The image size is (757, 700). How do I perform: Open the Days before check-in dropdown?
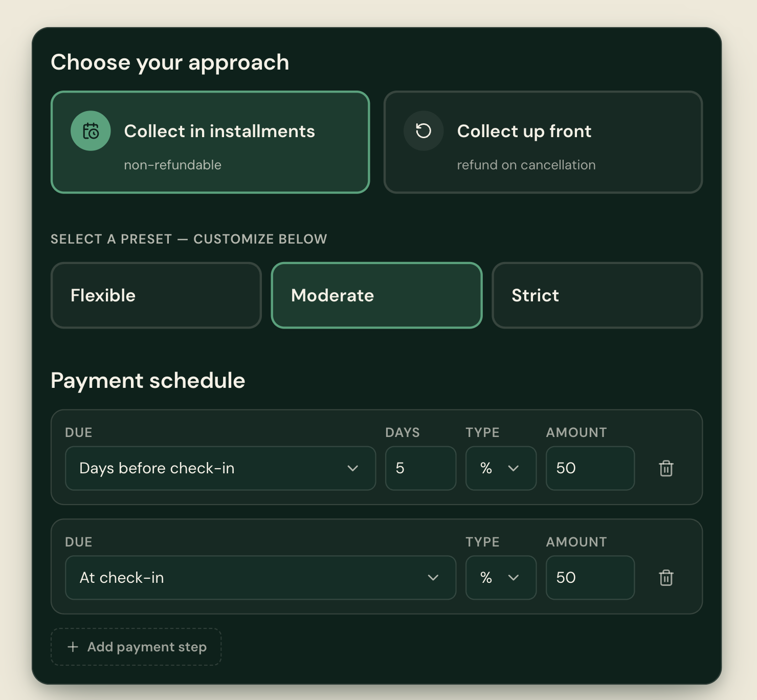pyautogui.click(x=220, y=468)
